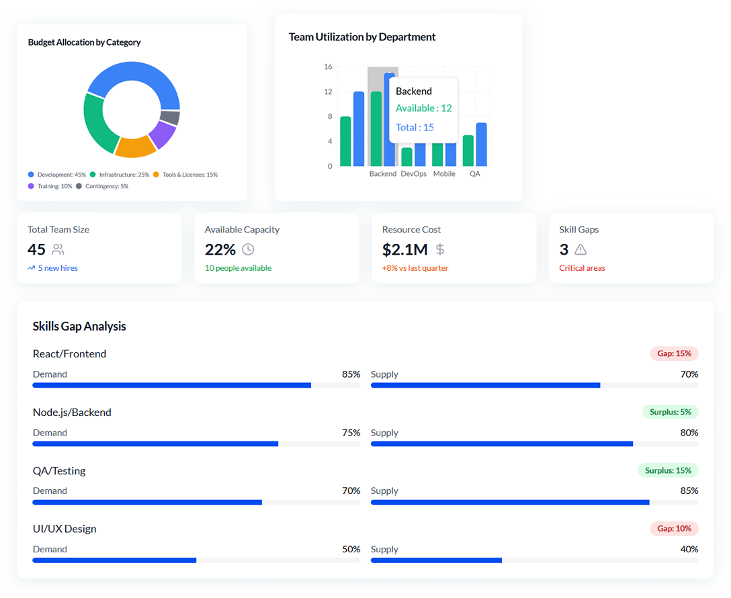Click the Surplus: 15% badge for QA/Testing

[x=668, y=470]
